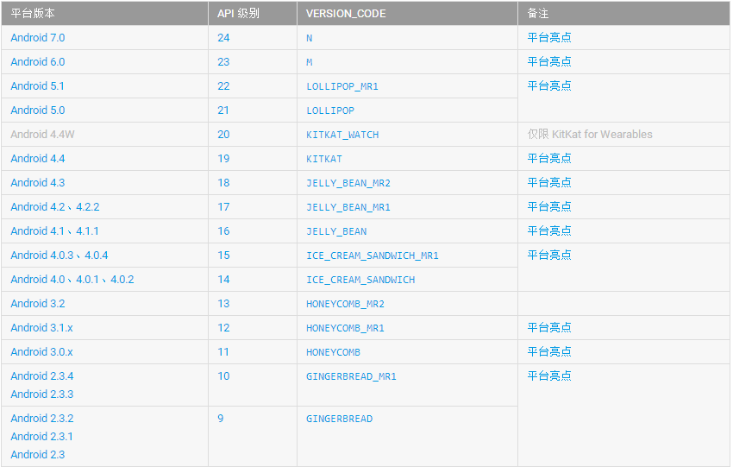Click the greyed Android 4.4W entry
Image resolution: width=733 pixels, height=467 pixels.
(x=42, y=135)
